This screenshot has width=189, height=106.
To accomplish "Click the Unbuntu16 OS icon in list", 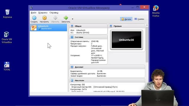I will coord(34,27).
